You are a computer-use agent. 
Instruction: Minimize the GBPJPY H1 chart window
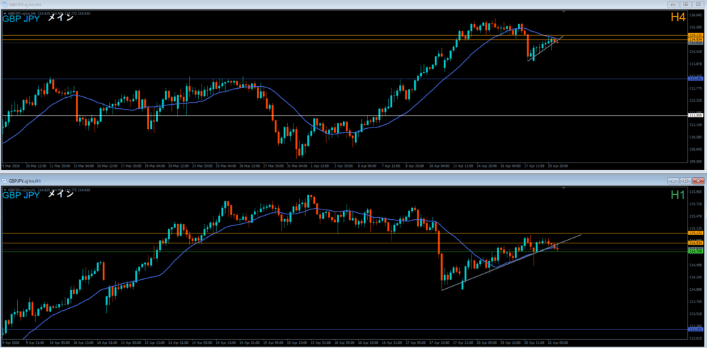[x=672, y=180]
